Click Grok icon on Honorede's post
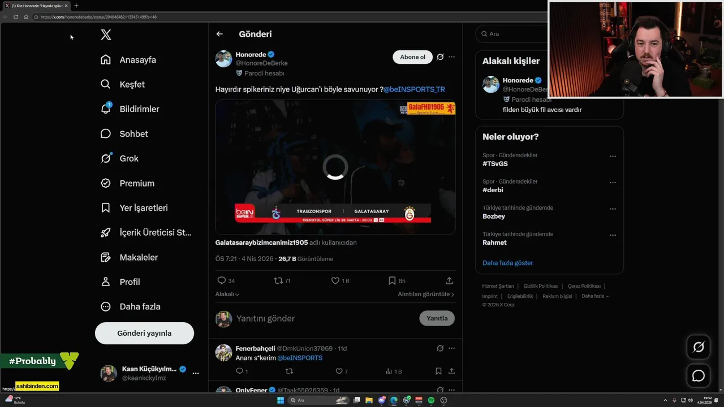Screen dimensions: 724x407 point(440,57)
